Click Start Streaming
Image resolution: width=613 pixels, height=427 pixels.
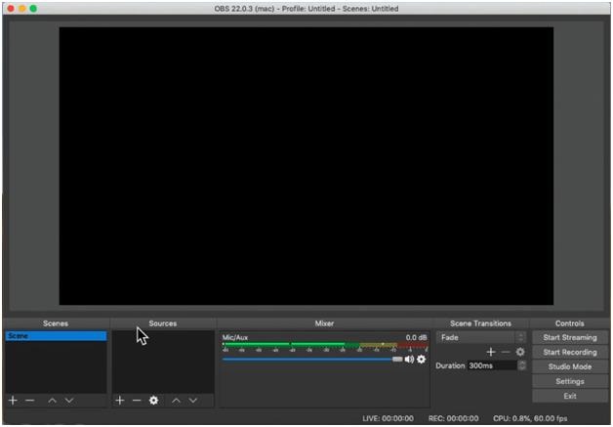click(x=570, y=337)
